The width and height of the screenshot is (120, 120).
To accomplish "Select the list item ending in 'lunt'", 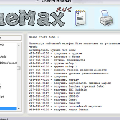I will 2,97.
